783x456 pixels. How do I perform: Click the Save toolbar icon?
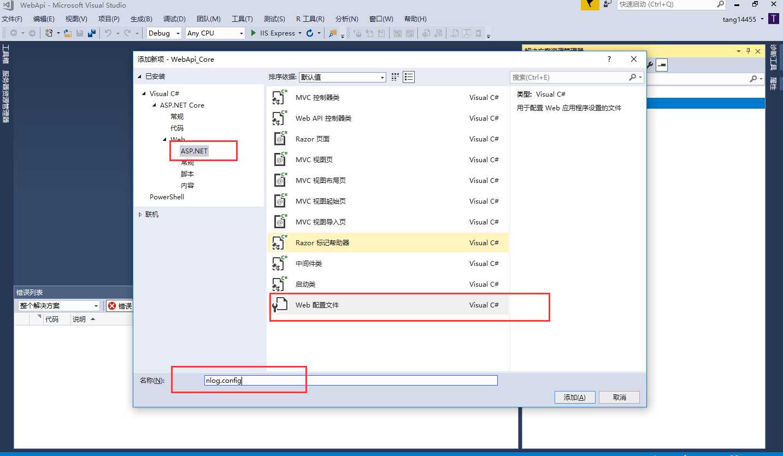tap(80, 33)
